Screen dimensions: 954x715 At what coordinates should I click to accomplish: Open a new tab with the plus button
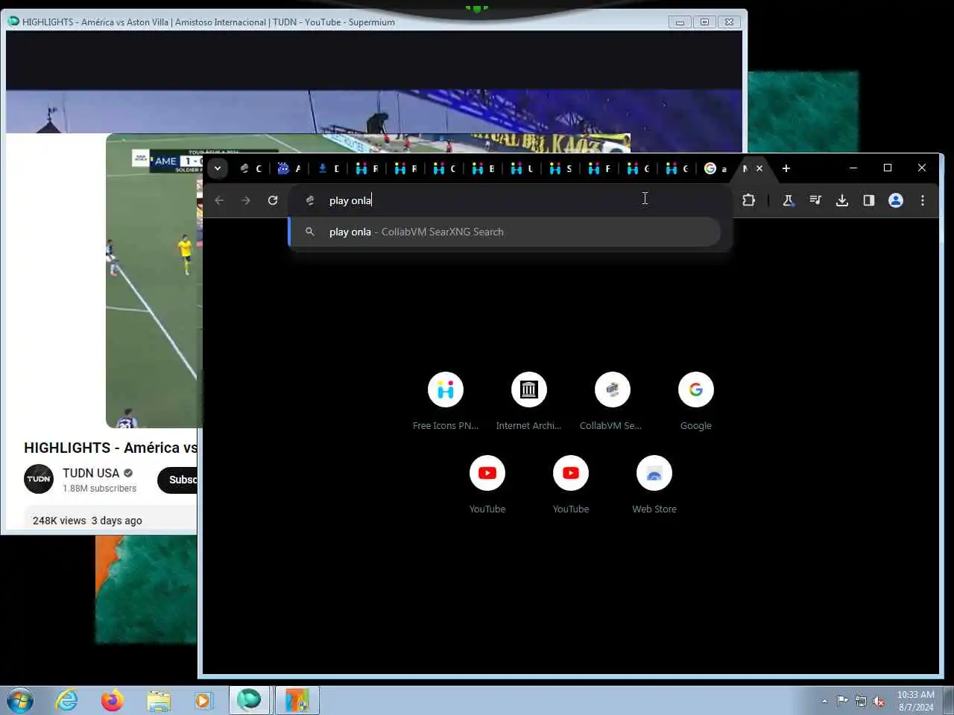coord(786,168)
